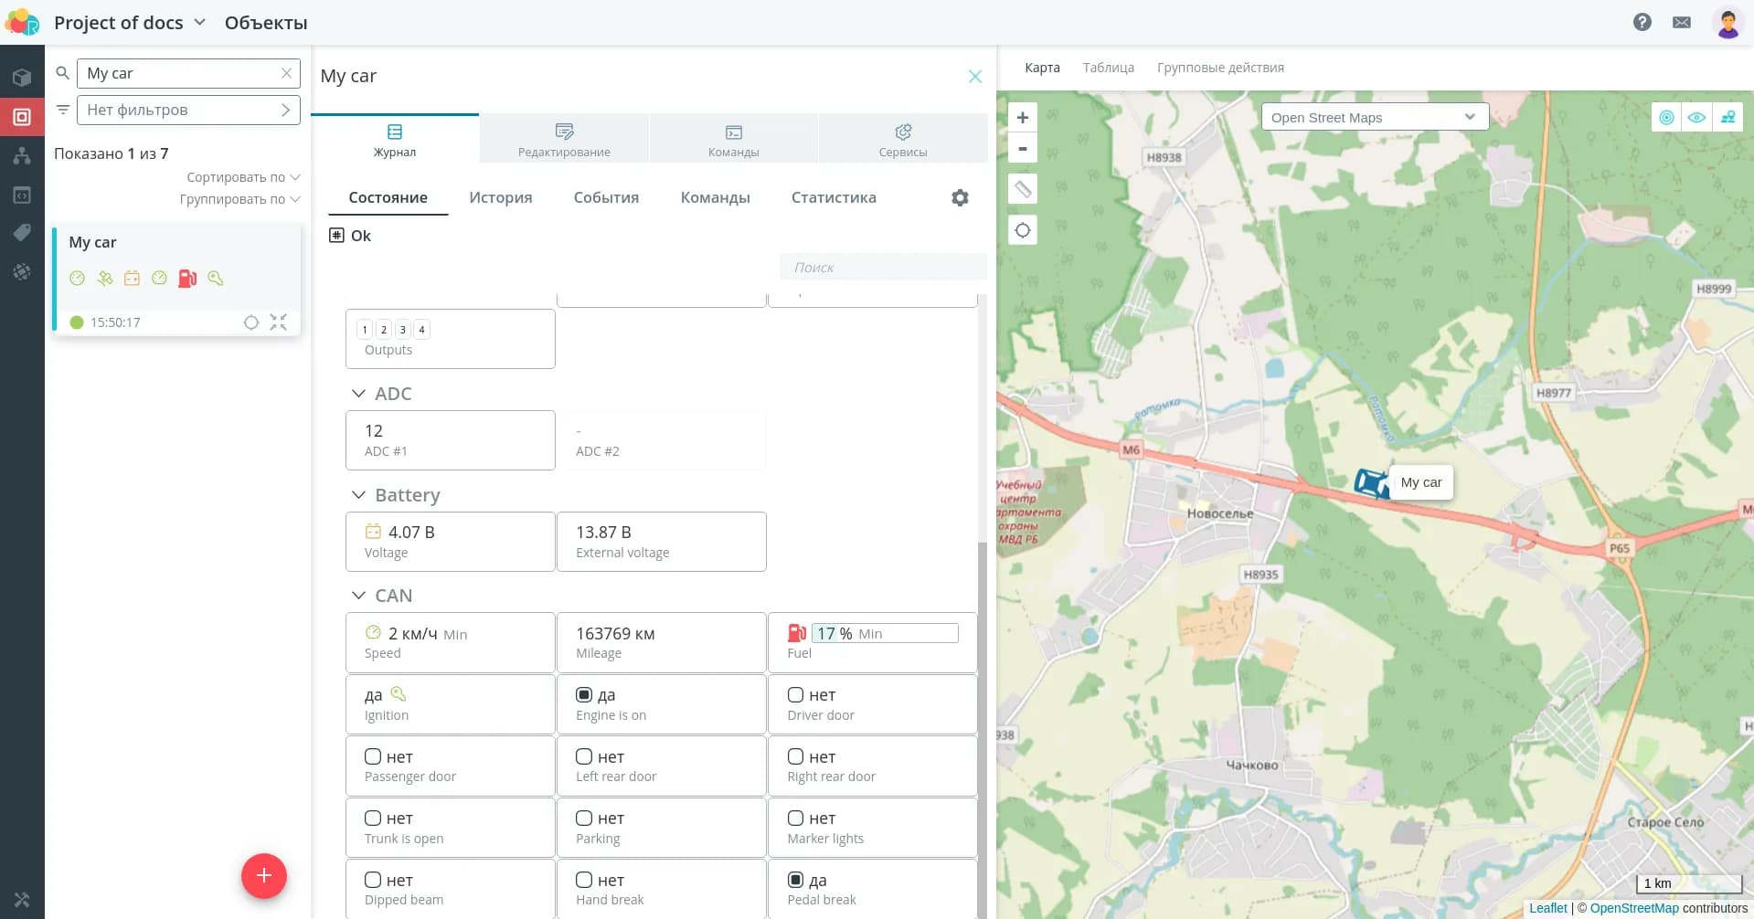
Task: Open the help question mark icon
Action: click(1642, 22)
